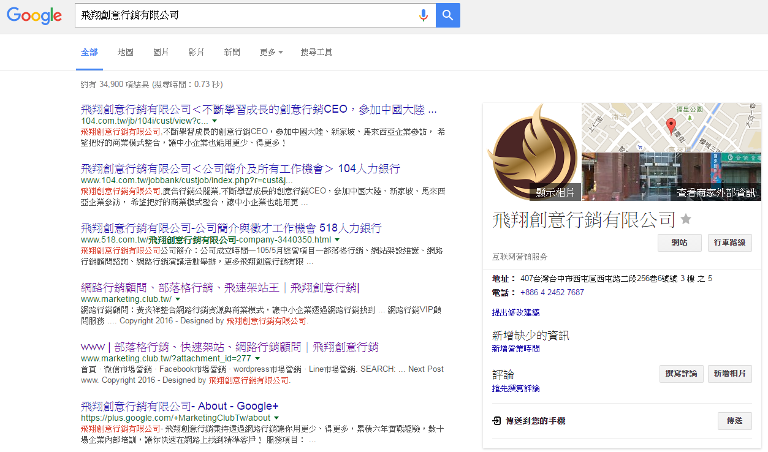Expand arrow next to www.marketing.club.tw/ URL
The image size is (768, 452).
coord(178,299)
